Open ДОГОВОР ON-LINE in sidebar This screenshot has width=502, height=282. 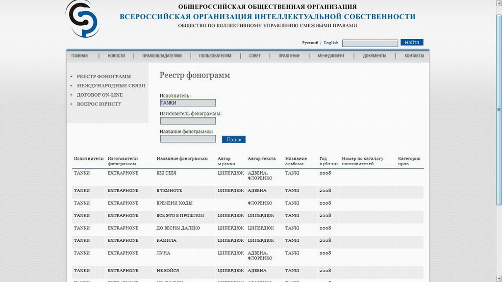click(100, 95)
